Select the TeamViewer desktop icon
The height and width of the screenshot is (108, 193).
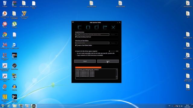coord(14,46)
